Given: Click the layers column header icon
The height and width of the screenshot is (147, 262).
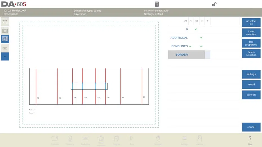Looking at the screenshot, I should (186, 21).
